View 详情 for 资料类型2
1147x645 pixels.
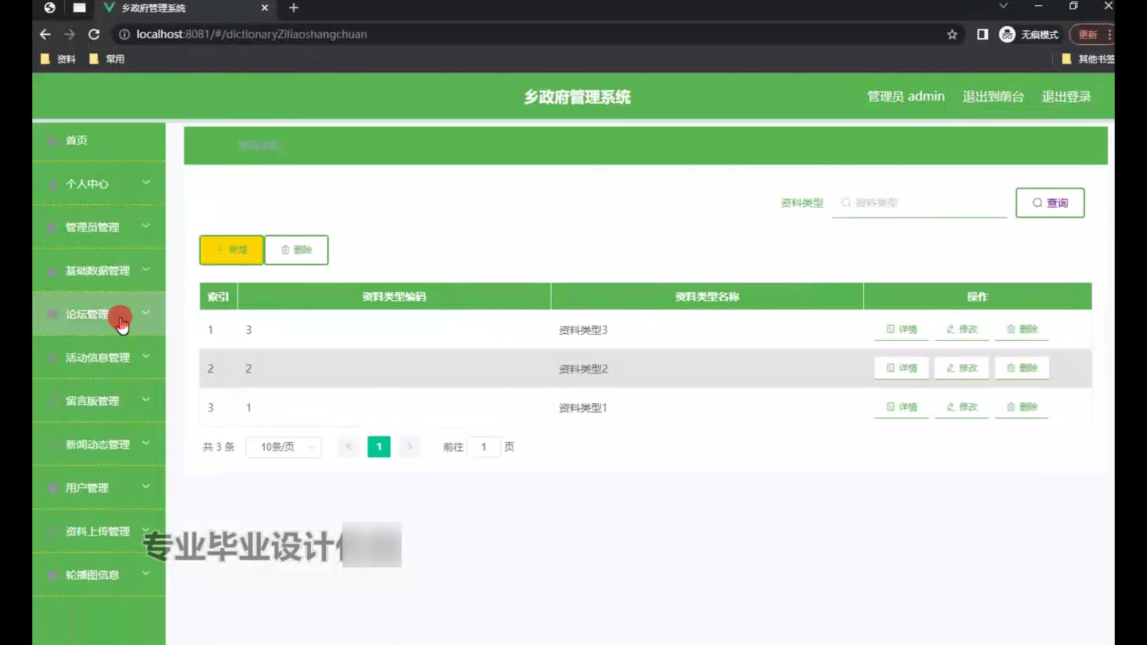901,368
